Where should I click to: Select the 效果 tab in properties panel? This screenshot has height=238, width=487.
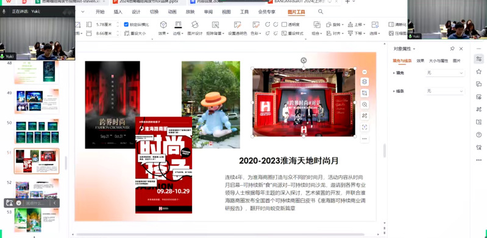pos(420,61)
